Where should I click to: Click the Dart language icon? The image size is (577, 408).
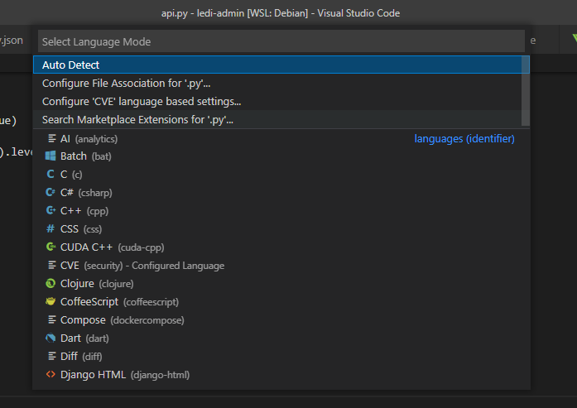point(51,338)
